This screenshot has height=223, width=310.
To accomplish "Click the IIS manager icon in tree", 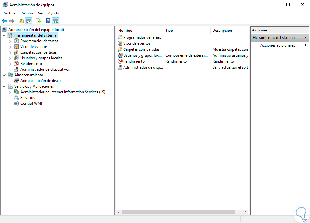I will tap(16, 92).
